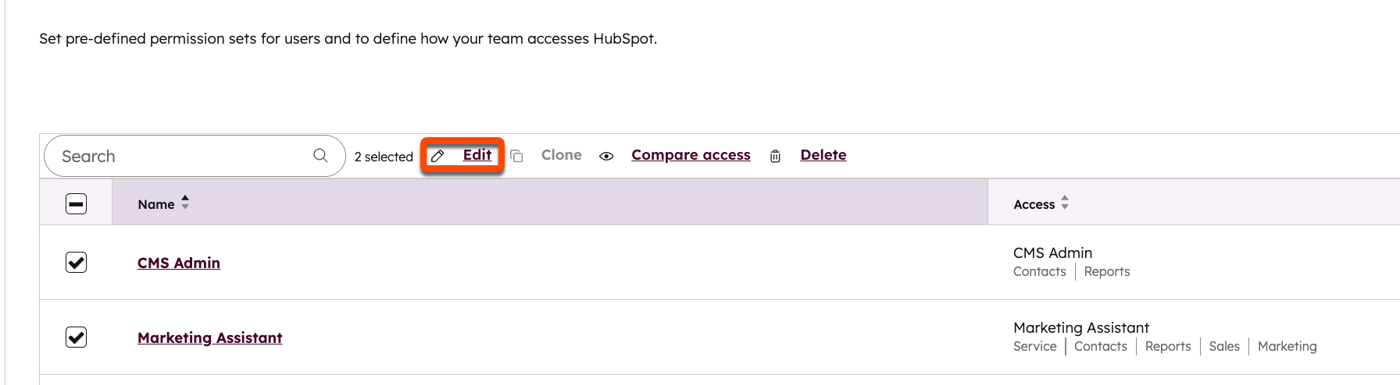Toggle the select-all checkbox in table header
This screenshot has height=385, width=1400.
76,204
